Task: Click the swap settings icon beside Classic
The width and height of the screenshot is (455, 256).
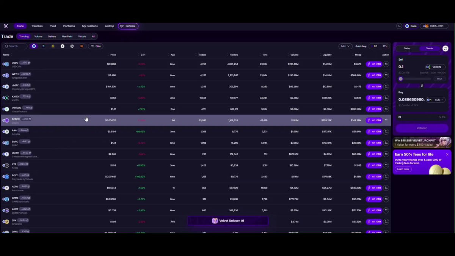Action: coord(446,49)
